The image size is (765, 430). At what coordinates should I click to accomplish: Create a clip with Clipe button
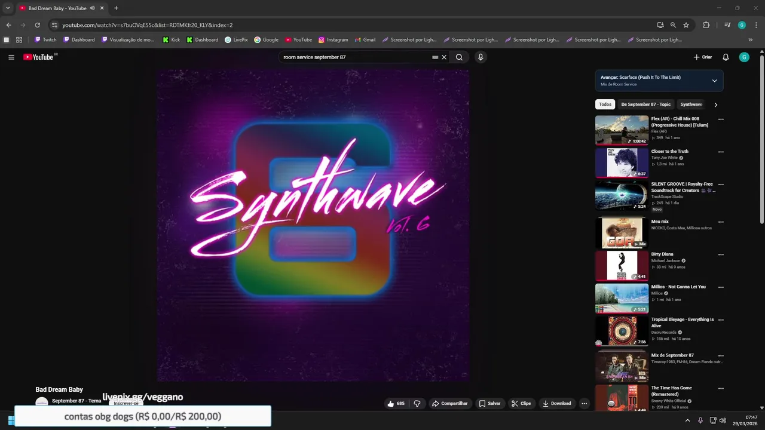[521, 404]
